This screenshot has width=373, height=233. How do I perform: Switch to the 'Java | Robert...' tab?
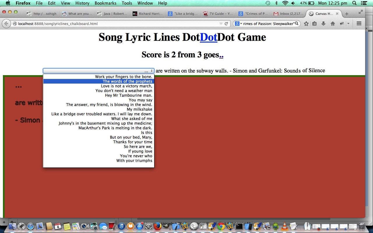click(x=112, y=14)
